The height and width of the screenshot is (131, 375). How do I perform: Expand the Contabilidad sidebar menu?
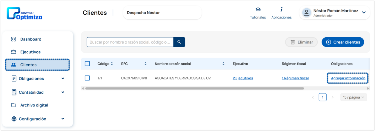63,92
